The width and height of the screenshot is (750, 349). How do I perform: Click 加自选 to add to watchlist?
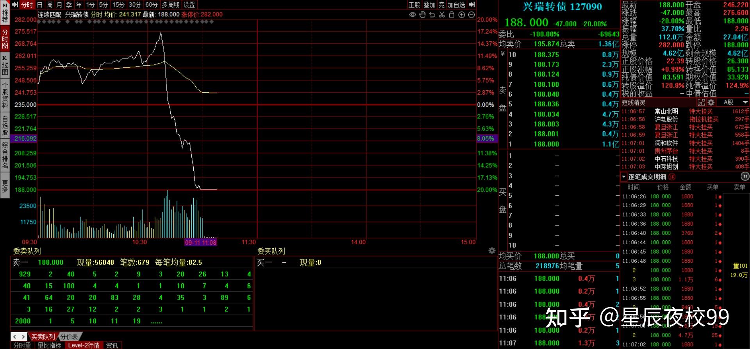pos(457,5)
